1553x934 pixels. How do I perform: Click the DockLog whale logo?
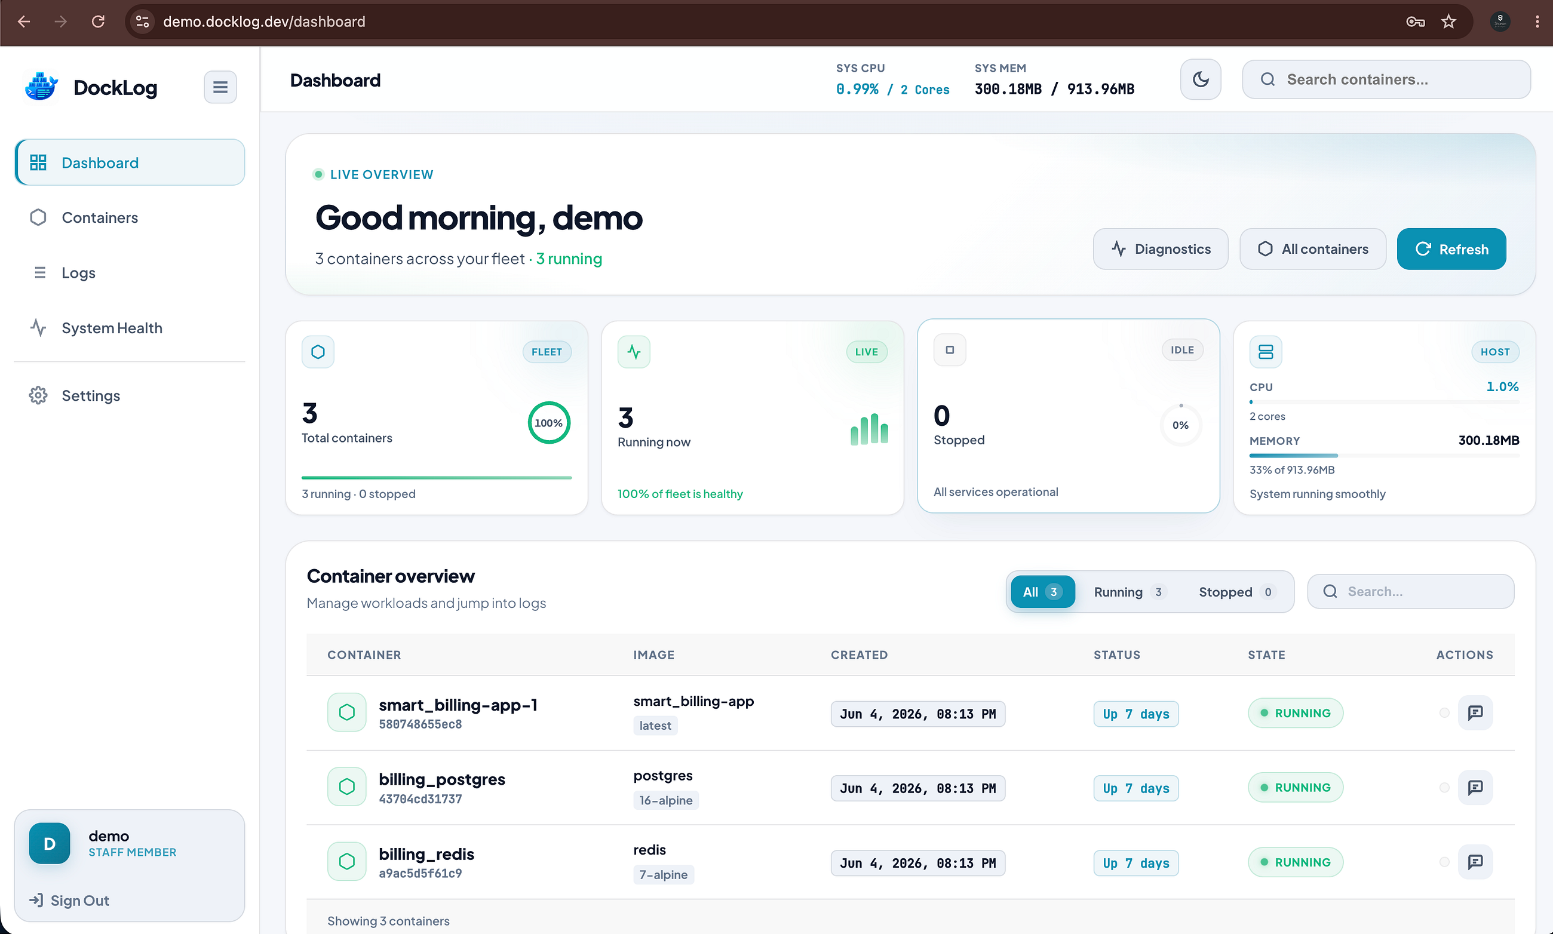41,87
